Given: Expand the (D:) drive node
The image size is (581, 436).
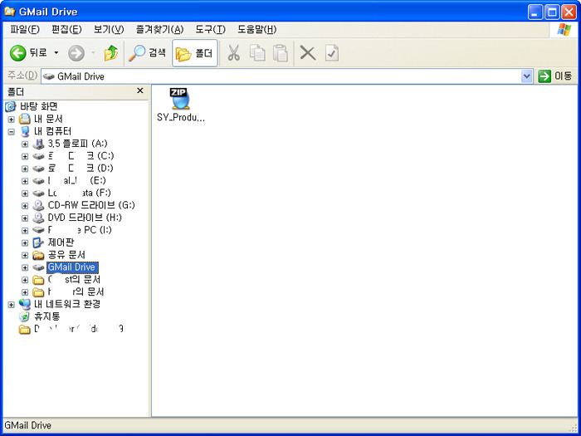Looking at the screenshot, I should click(x=25, y=169).
